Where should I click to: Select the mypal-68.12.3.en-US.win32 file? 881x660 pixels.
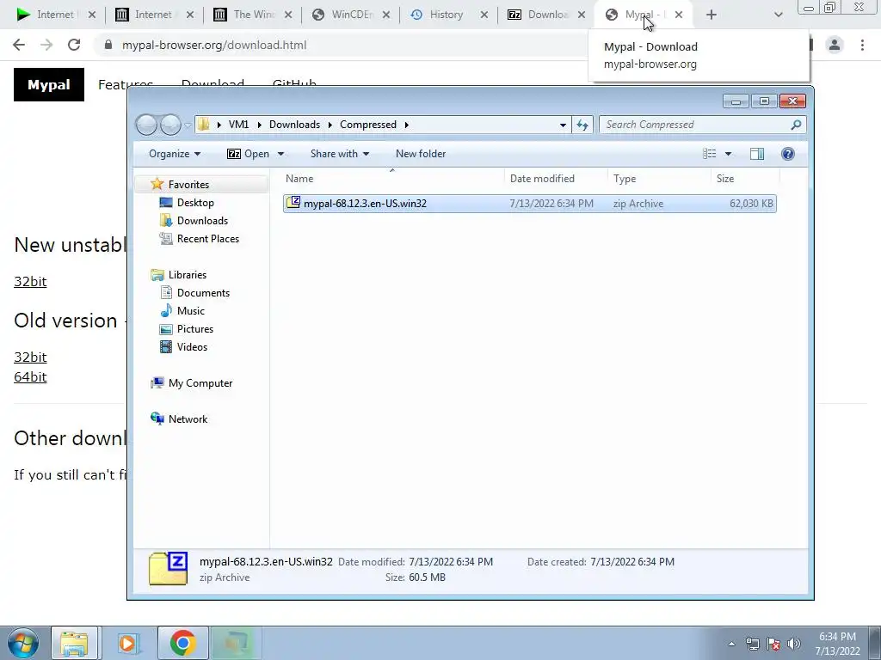coord(530,204)
